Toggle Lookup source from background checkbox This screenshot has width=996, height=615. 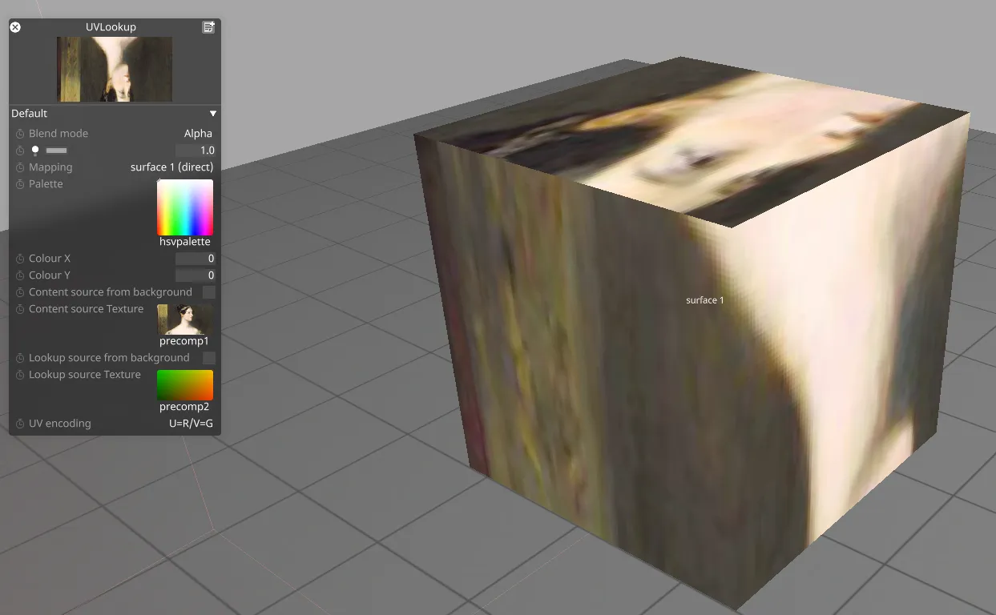click(208, 358)
